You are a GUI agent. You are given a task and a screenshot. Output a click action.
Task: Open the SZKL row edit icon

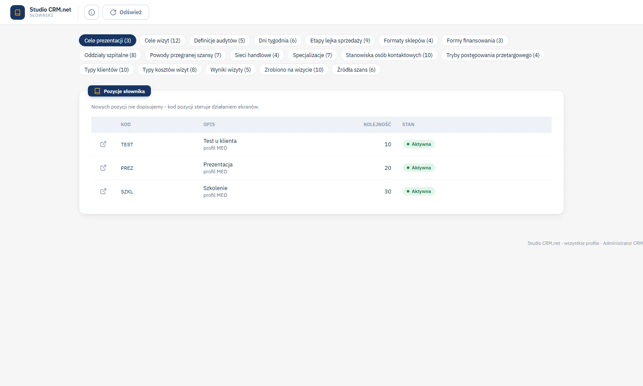[x=103, y=191]
